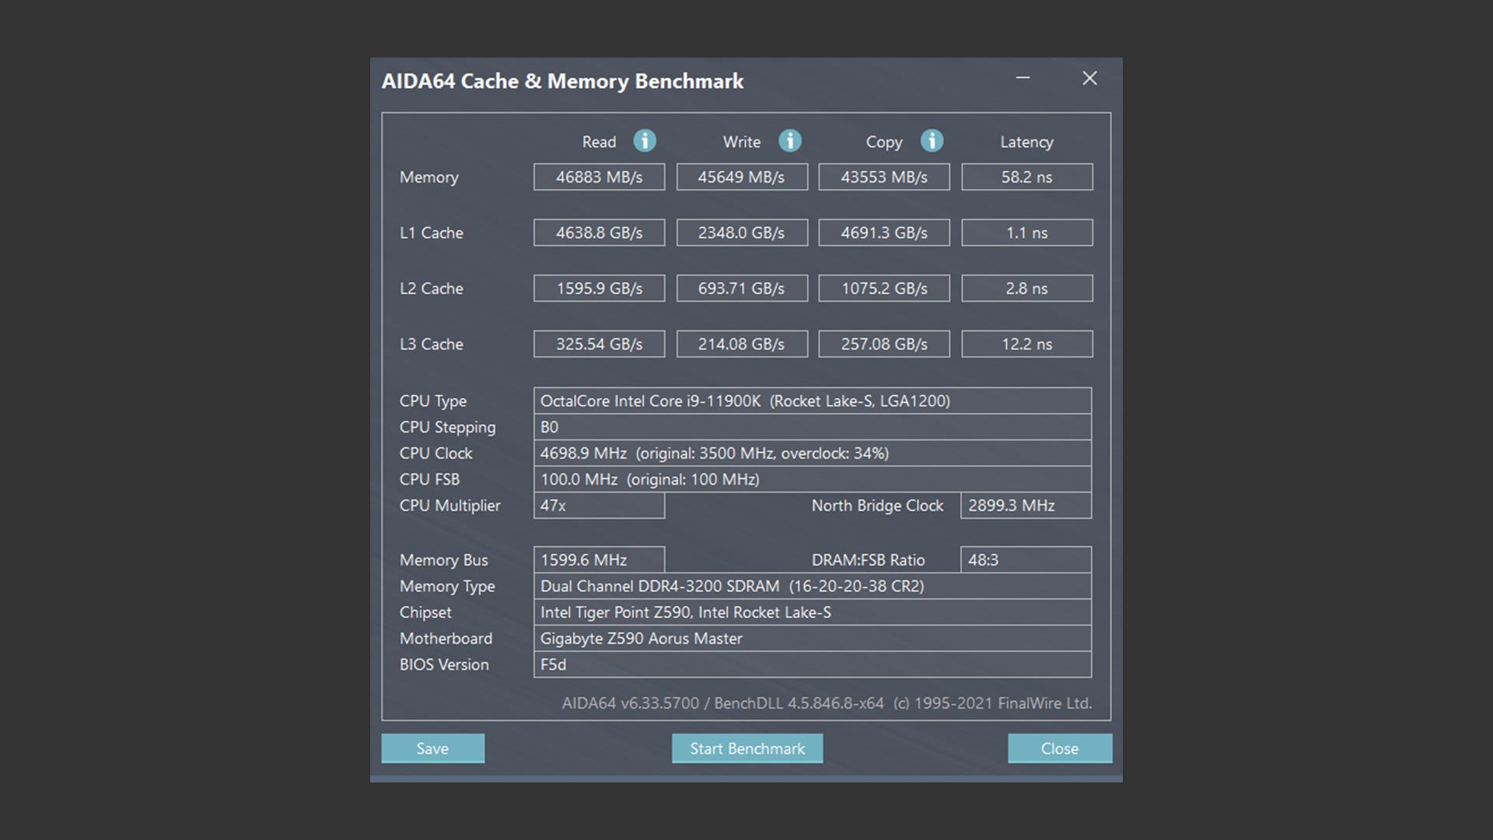Select the Memory Read value 46883 MB/s

pos(599,177)
